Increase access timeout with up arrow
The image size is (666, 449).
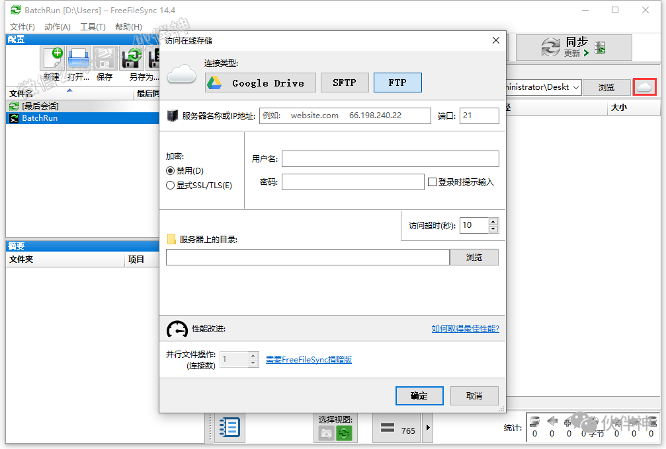click(493, 222)
